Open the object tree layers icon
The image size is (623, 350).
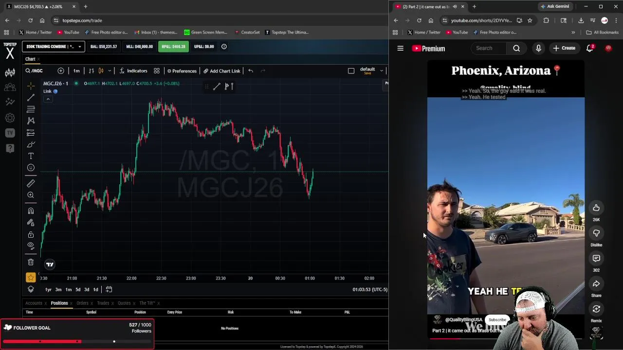(31, 289)
